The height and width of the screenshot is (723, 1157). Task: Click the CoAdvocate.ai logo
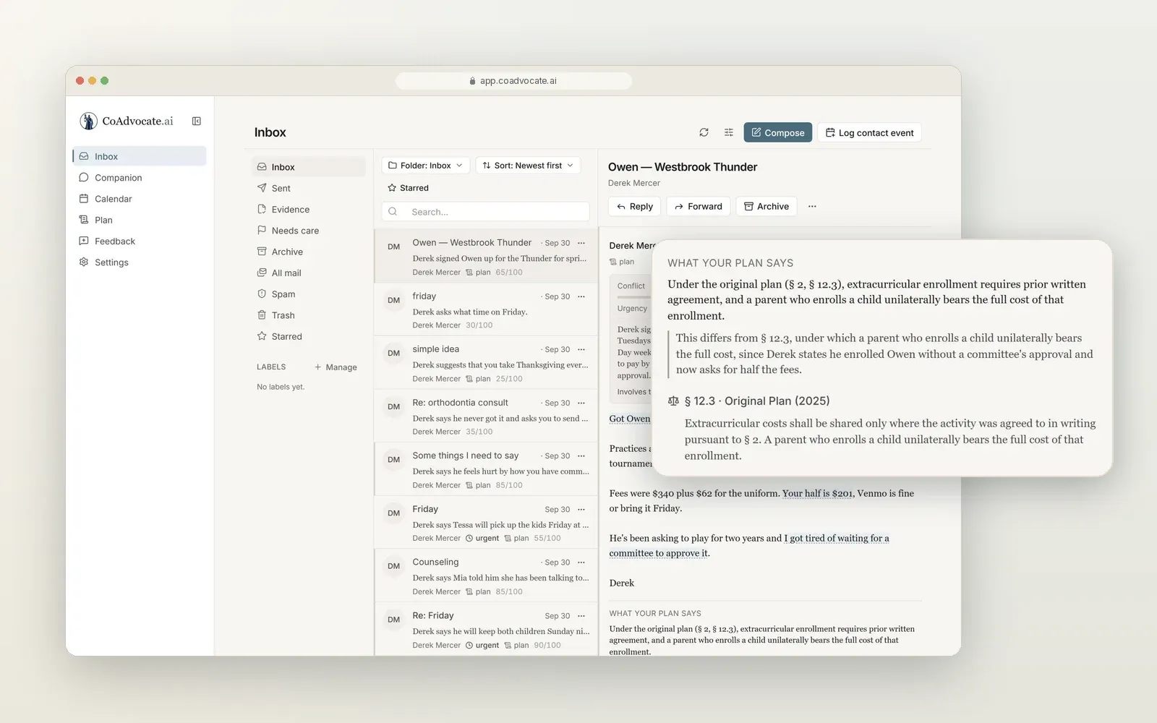click(x=127, y=121)
